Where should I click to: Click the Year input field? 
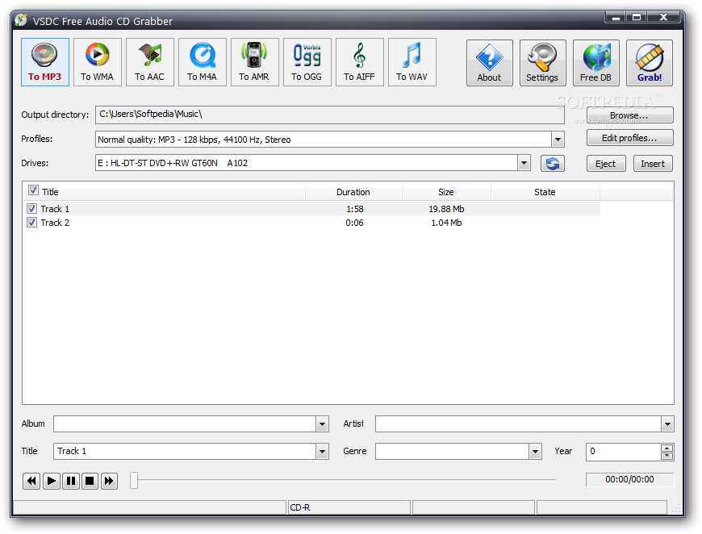[x=623, y=451]
